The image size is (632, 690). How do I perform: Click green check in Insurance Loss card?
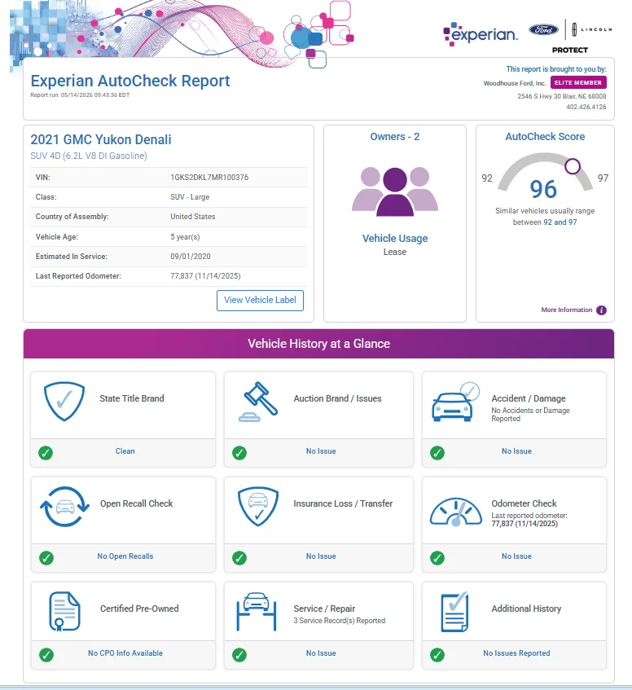coord(239,558)
